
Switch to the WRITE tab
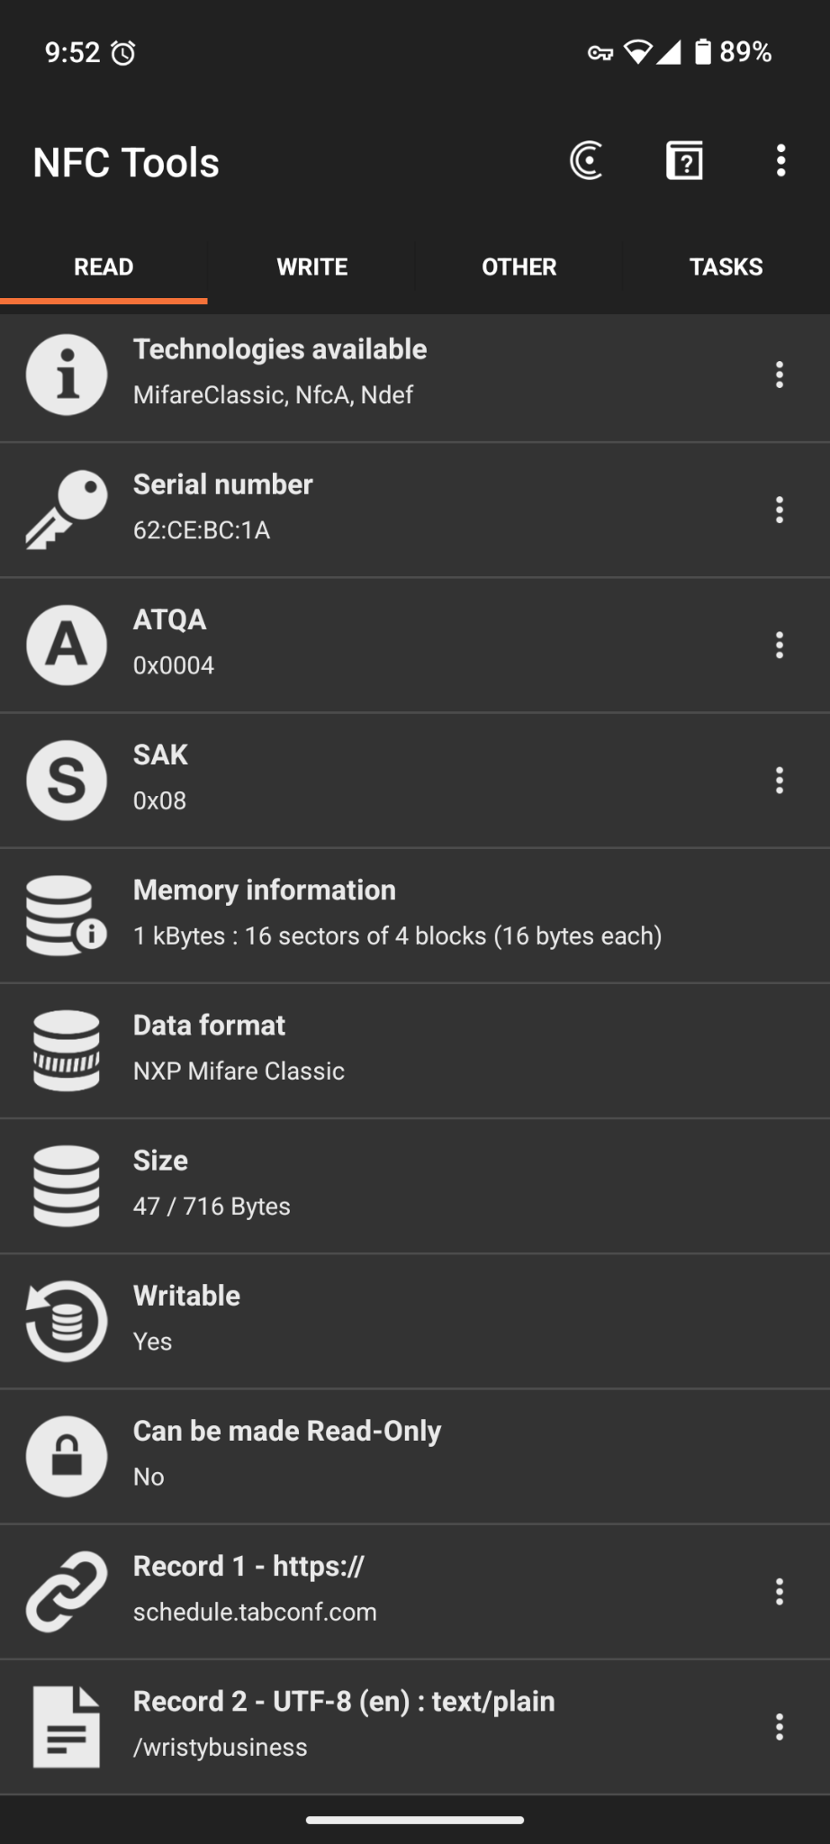(311, 267)
